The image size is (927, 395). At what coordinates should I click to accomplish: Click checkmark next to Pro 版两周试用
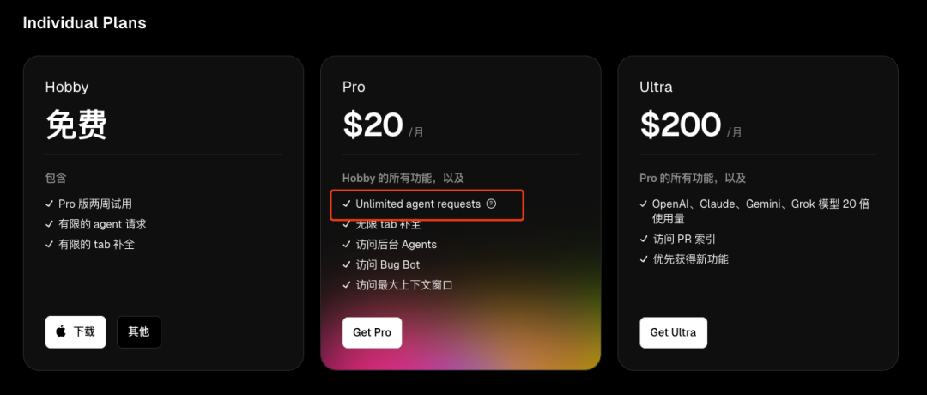click(49, 204)
